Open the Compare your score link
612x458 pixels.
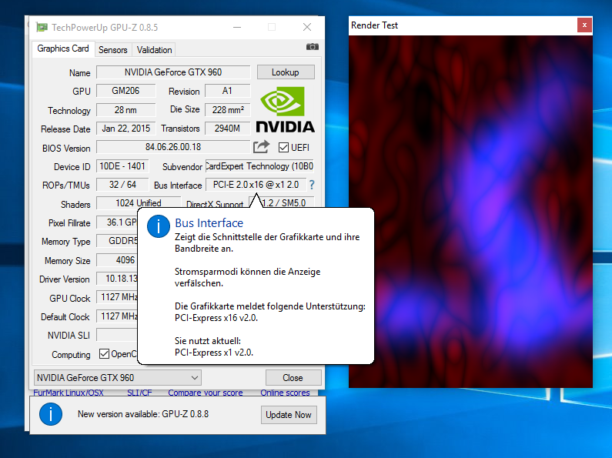[x=206, y=393]
